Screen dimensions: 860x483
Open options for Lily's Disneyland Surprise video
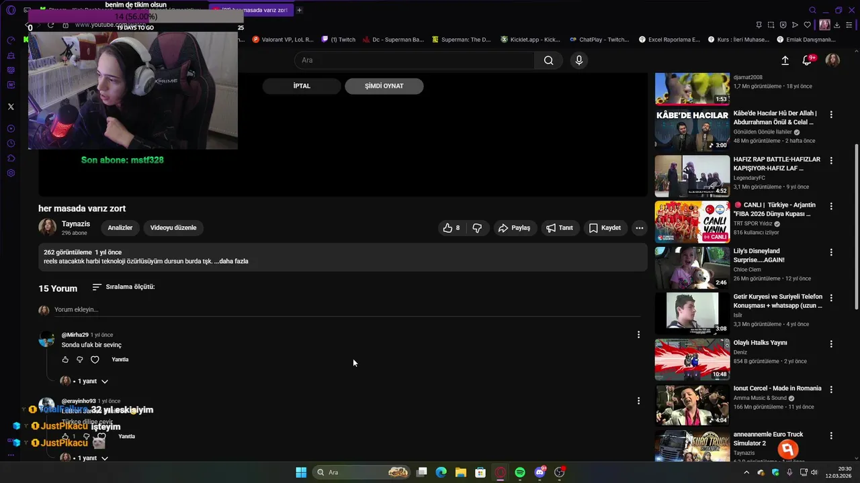click(831, 252)
